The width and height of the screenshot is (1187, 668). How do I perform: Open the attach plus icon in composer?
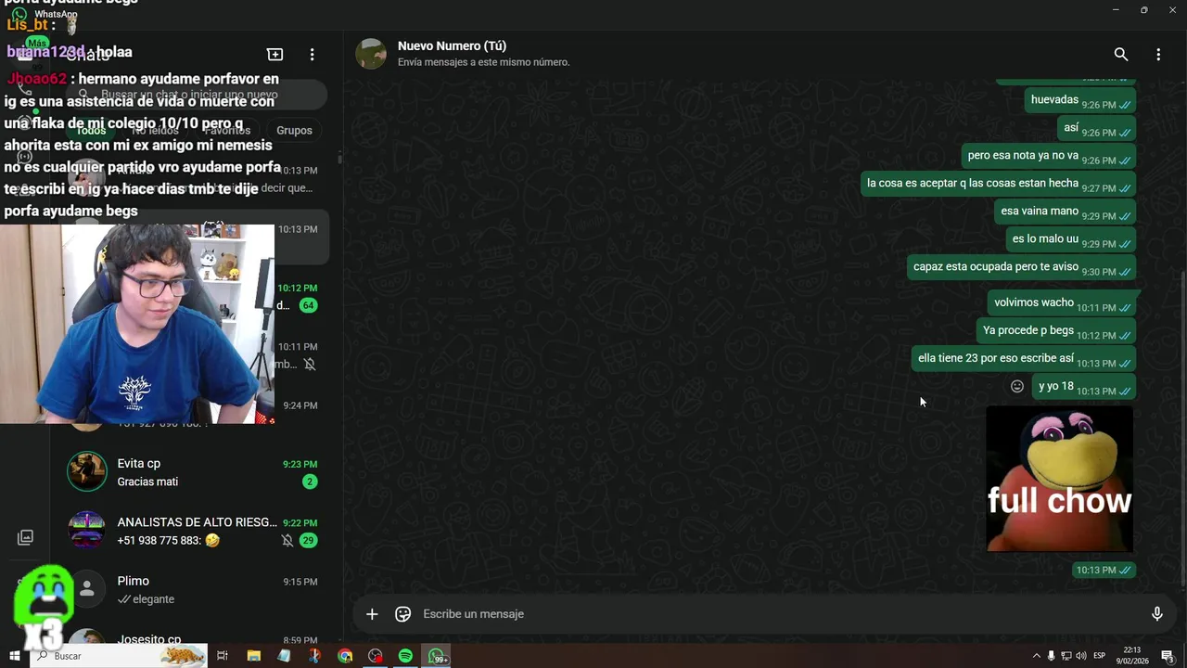coord(372,614)
